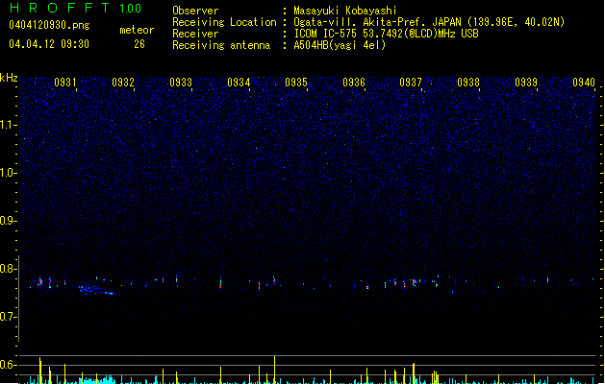The image size is (605, 384).
Task: Click the 0.8 kHz axis label
Action: (9, 269)
